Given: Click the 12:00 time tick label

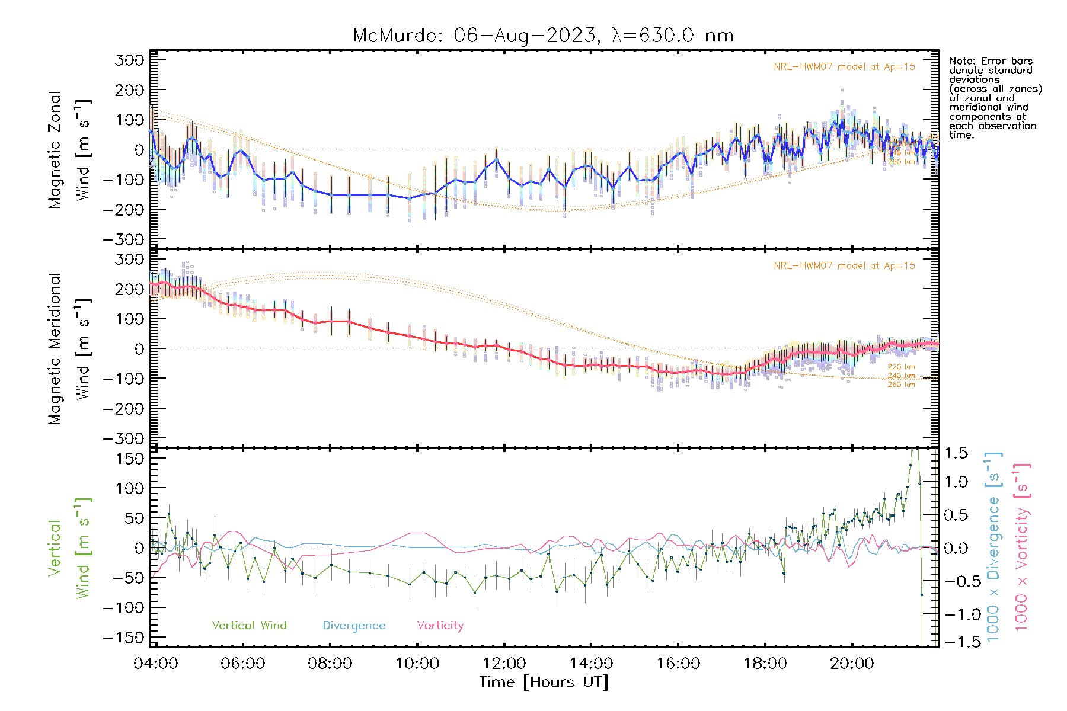Looking at the screenshot, I should pos(504,664).
